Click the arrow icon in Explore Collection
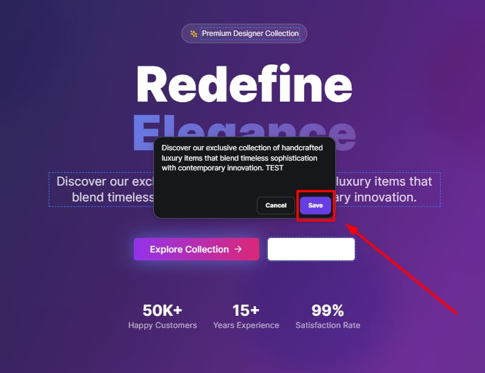The width and height of the screenshot is (485, 373). click(x=238, y=249)
